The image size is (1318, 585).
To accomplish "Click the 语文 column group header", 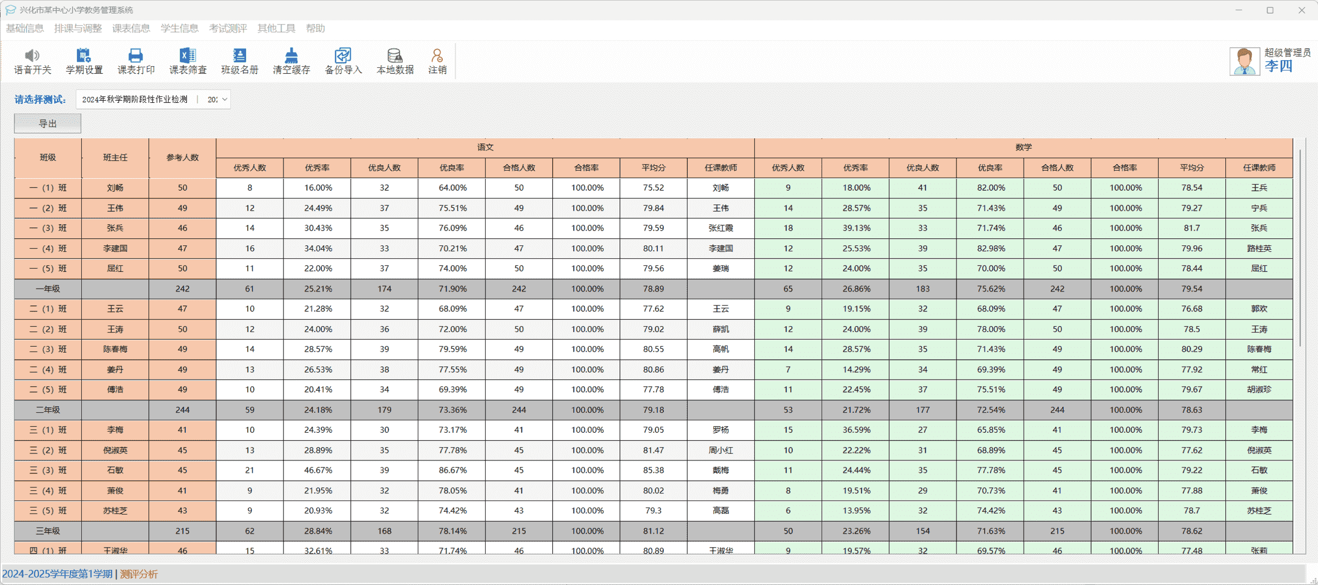I will click(485, 147).
